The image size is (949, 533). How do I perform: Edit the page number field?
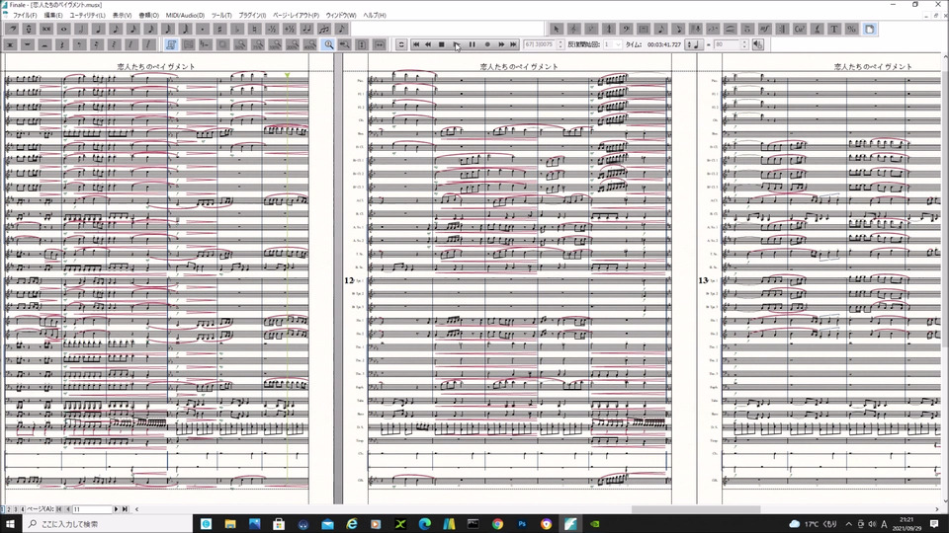pyautogui.click(x=92, y=509)
